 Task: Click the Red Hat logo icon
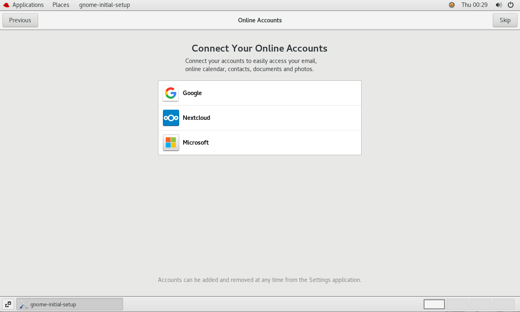point(6,5)
